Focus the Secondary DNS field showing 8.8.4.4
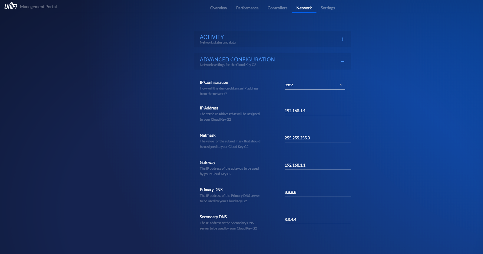Image resolution: width=483 pixels, height=254 pixels. pos(317,220)
